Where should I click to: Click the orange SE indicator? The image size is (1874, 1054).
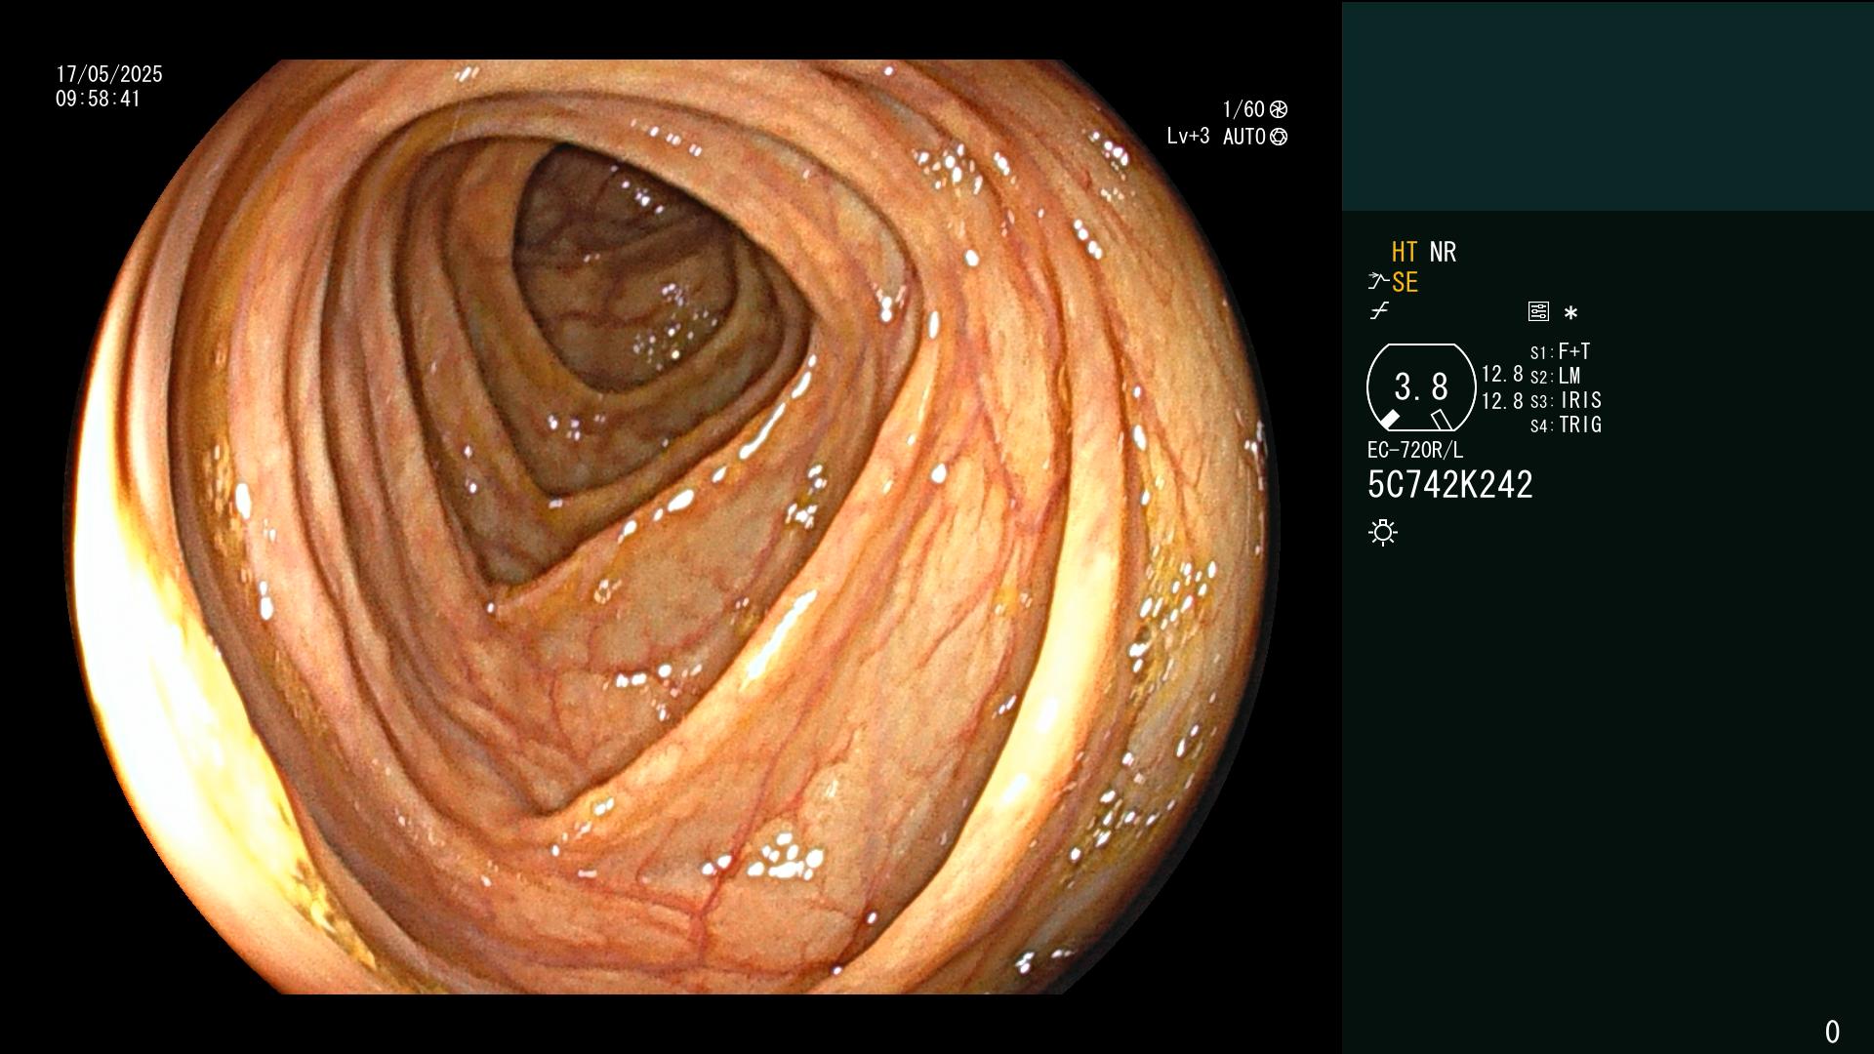(1405, 282)
